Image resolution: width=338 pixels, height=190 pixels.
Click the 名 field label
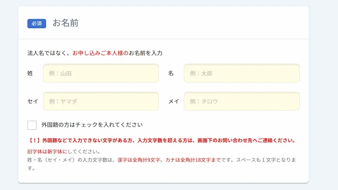[x=171, y=73]
